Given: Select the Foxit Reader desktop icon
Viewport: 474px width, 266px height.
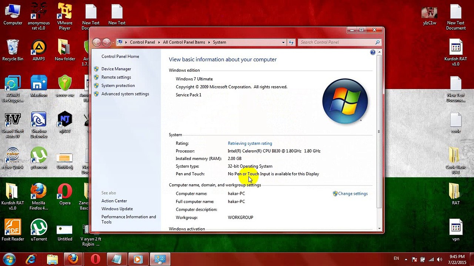Looking at the screenshot, I should point(13,231).
